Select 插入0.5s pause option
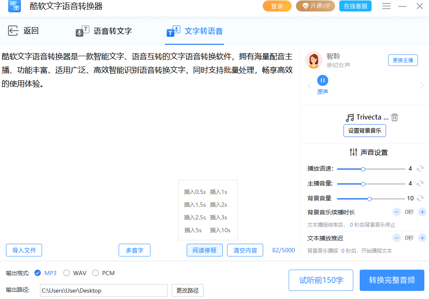The height and width of the screenshot is (299, 429). pyautogui.click(x=194, y=192)
